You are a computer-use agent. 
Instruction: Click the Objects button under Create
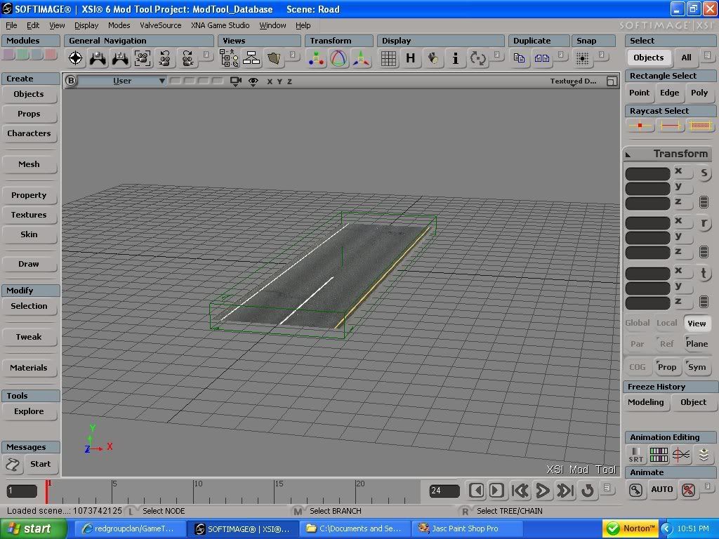click(29, 94)
